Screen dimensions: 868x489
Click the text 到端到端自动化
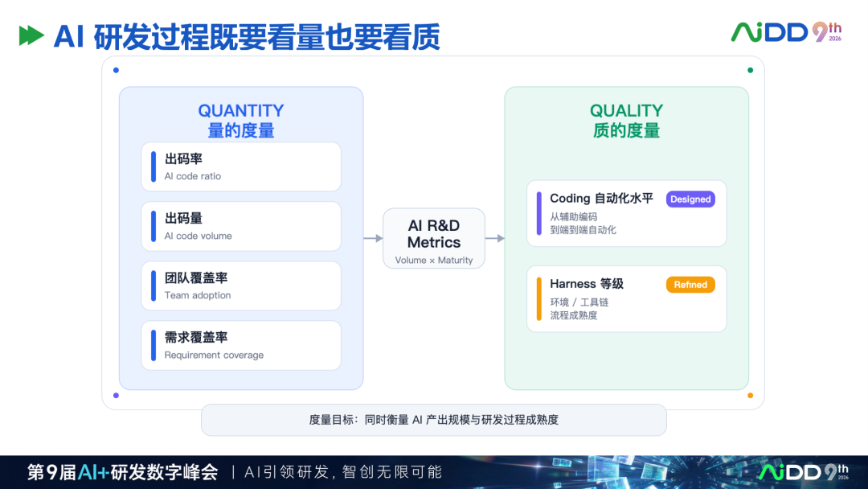(x=583, y=230)
